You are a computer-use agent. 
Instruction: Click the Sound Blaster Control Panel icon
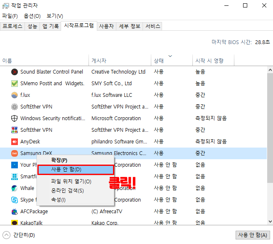[15, 72]
